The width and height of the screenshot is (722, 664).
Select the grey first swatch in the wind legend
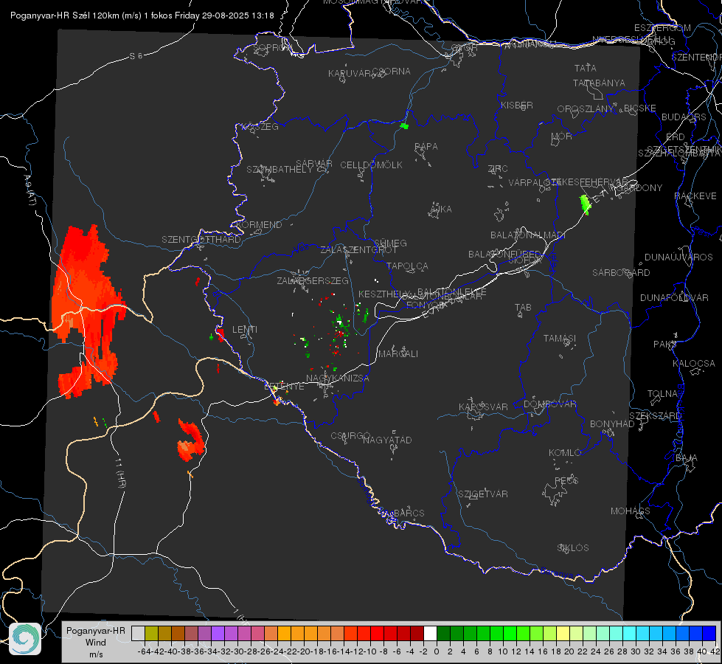pos(138,634)
